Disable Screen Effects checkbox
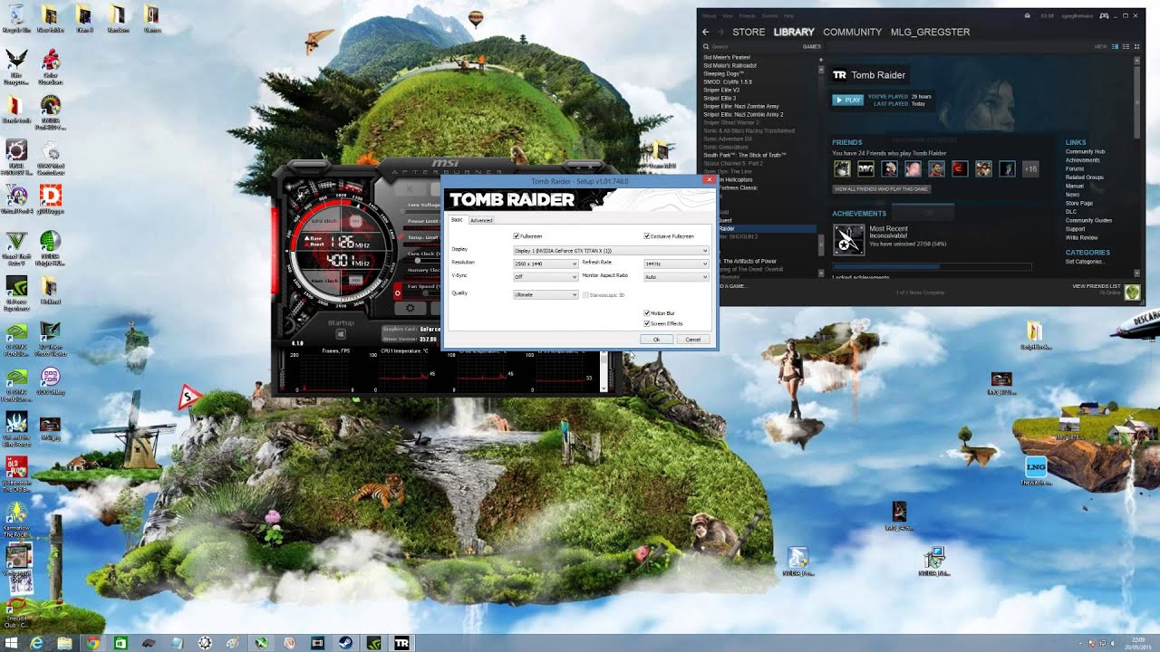The width and height of the screenshot is (1160, 652). [647, 323]
